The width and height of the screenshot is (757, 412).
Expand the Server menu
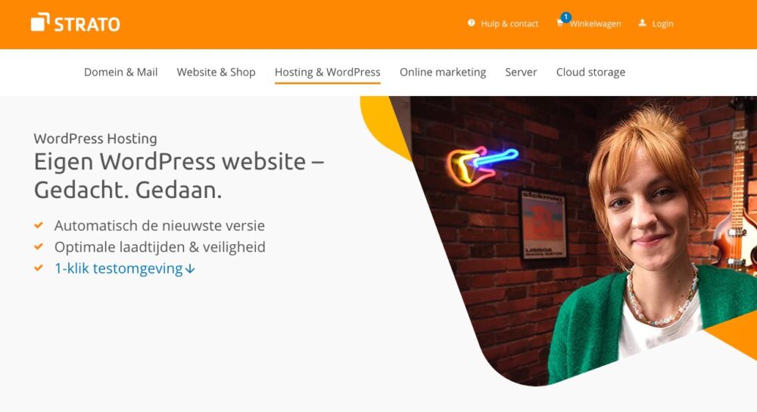[x=521, y=72]
